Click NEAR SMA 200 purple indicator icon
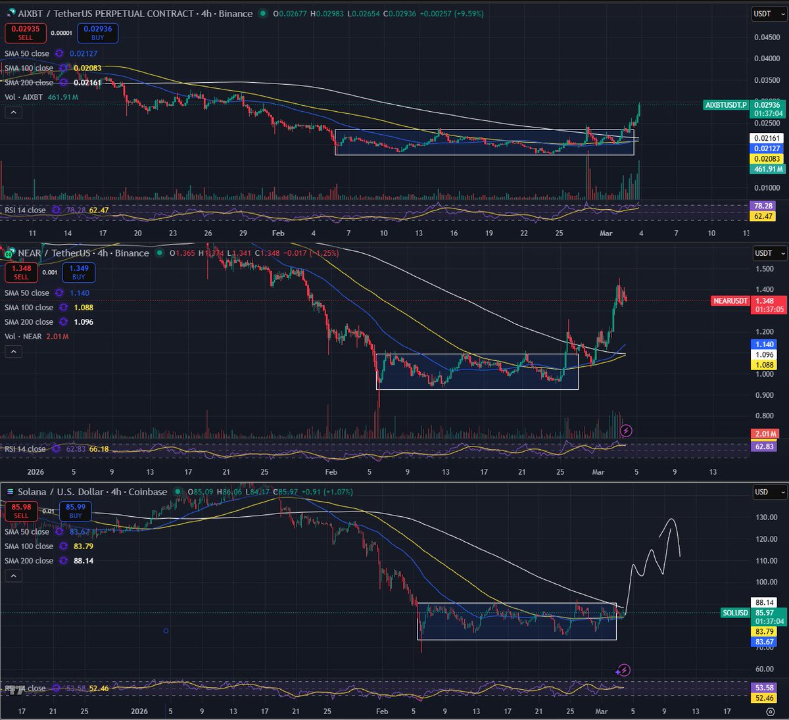The height and width of the screenshot is (720, 789). coord(64,322)
